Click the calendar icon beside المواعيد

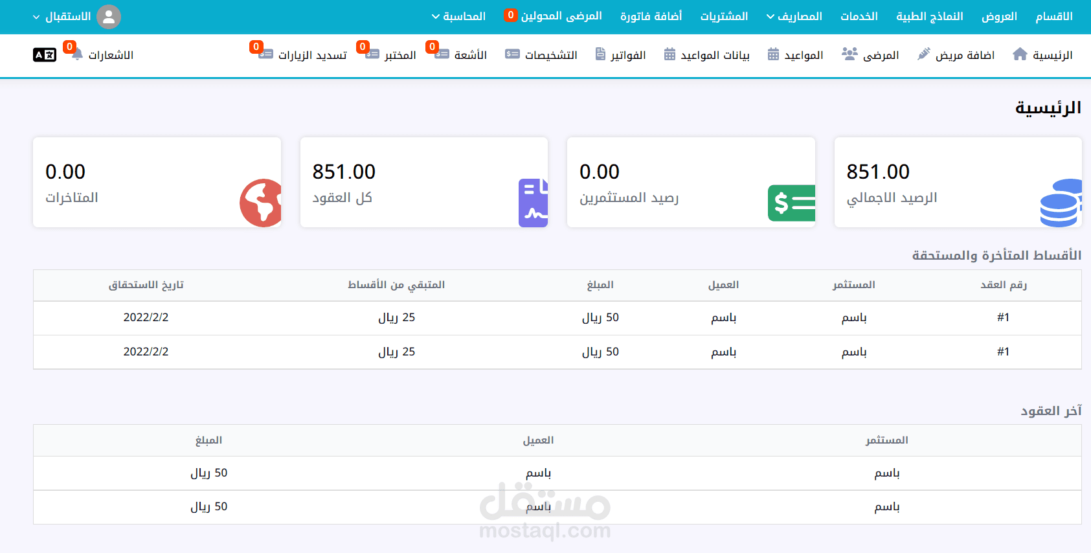coord(773,54)
